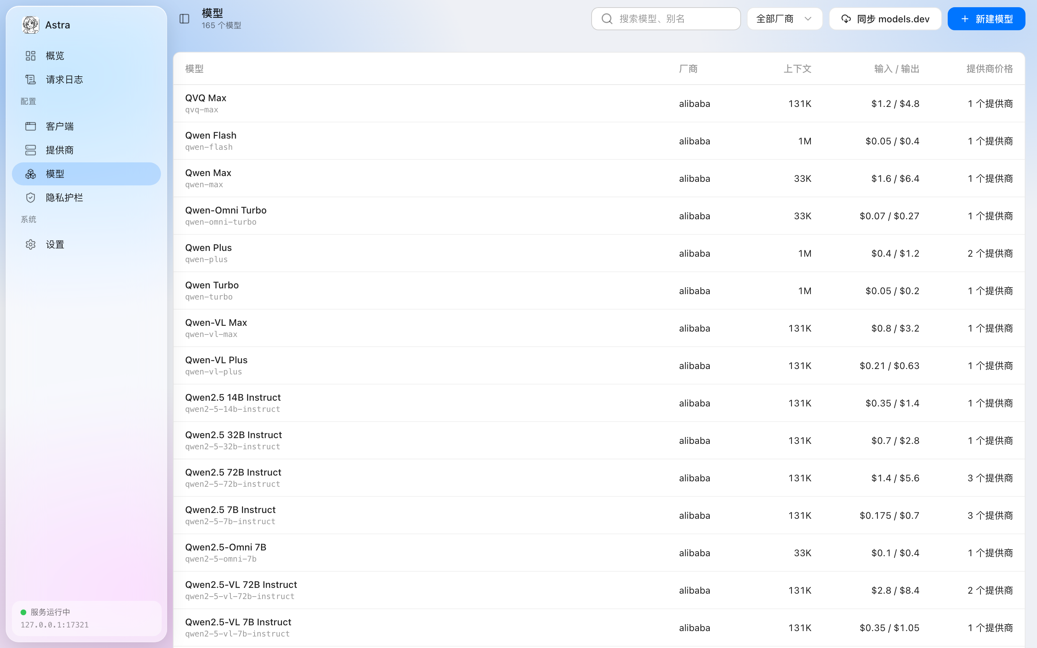Click the plus icon on 新建模型

point(965,19)
